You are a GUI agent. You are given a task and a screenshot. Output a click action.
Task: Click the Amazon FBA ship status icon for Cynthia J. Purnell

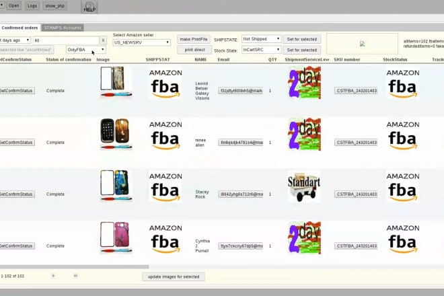[165, 239]
